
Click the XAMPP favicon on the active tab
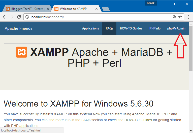(56, 9)
